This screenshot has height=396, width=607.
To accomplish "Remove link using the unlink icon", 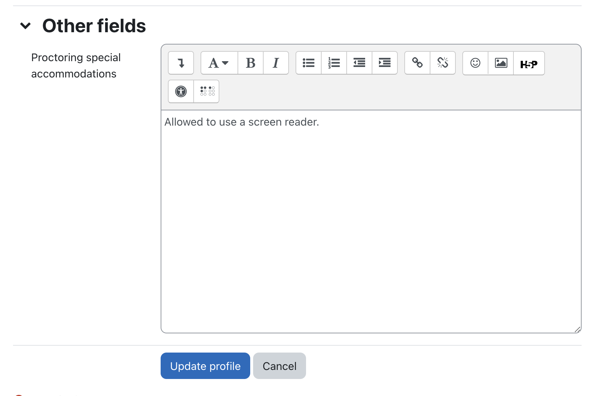I will (x=443, y=63).
